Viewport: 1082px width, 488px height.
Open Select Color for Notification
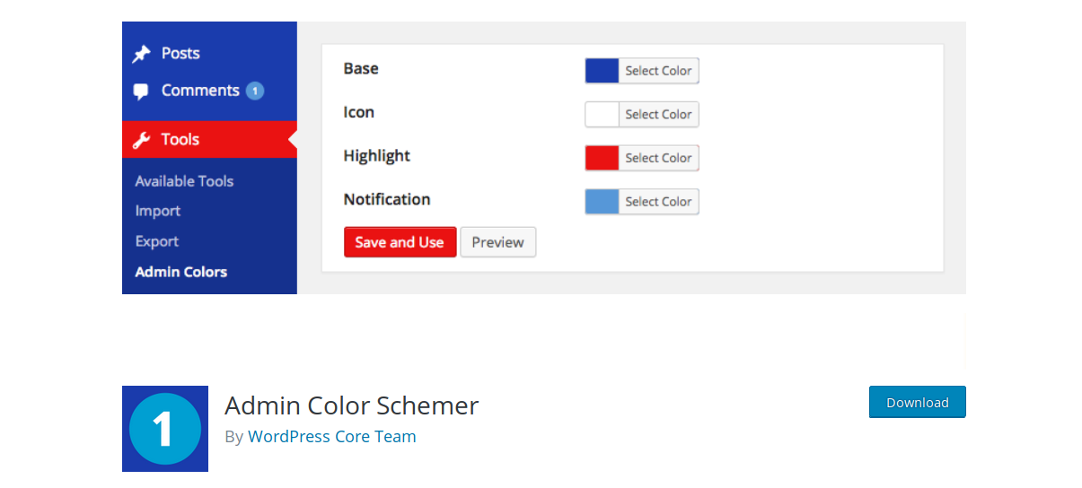click(x=659, y=202)
